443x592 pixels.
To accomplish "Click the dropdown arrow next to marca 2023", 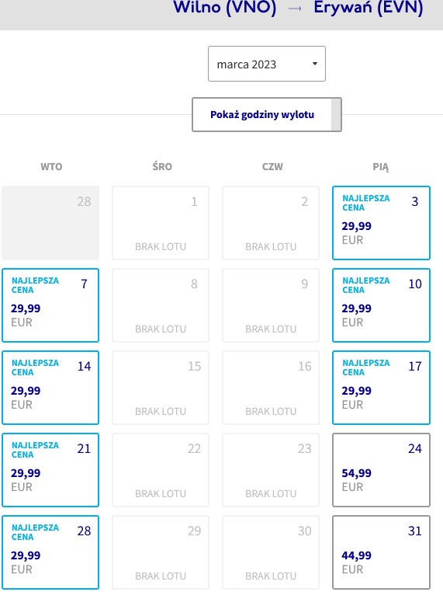I will tap(315, 64).
